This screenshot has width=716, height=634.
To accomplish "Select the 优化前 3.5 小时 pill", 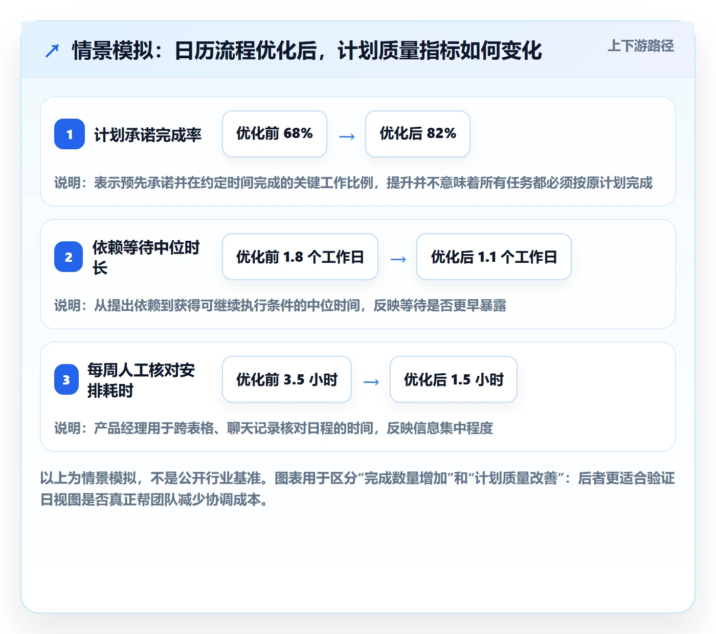I will (x=287, y=379).
